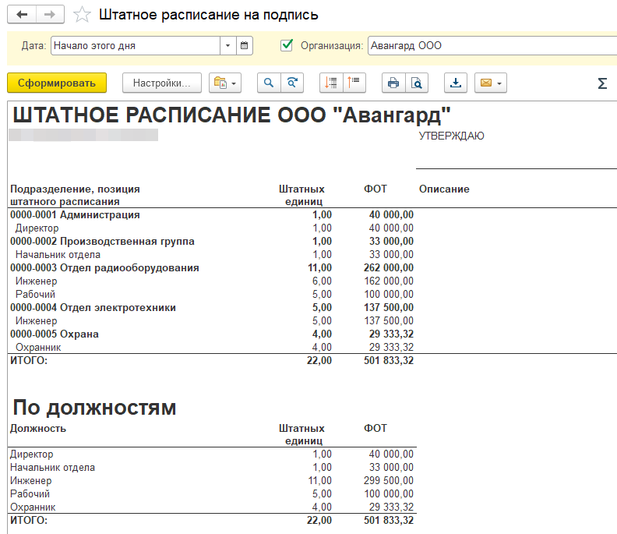This screenshot has height=534, width=617.
Task: Click УТВЕРЖДАЮ text
Action: [451, 136]
